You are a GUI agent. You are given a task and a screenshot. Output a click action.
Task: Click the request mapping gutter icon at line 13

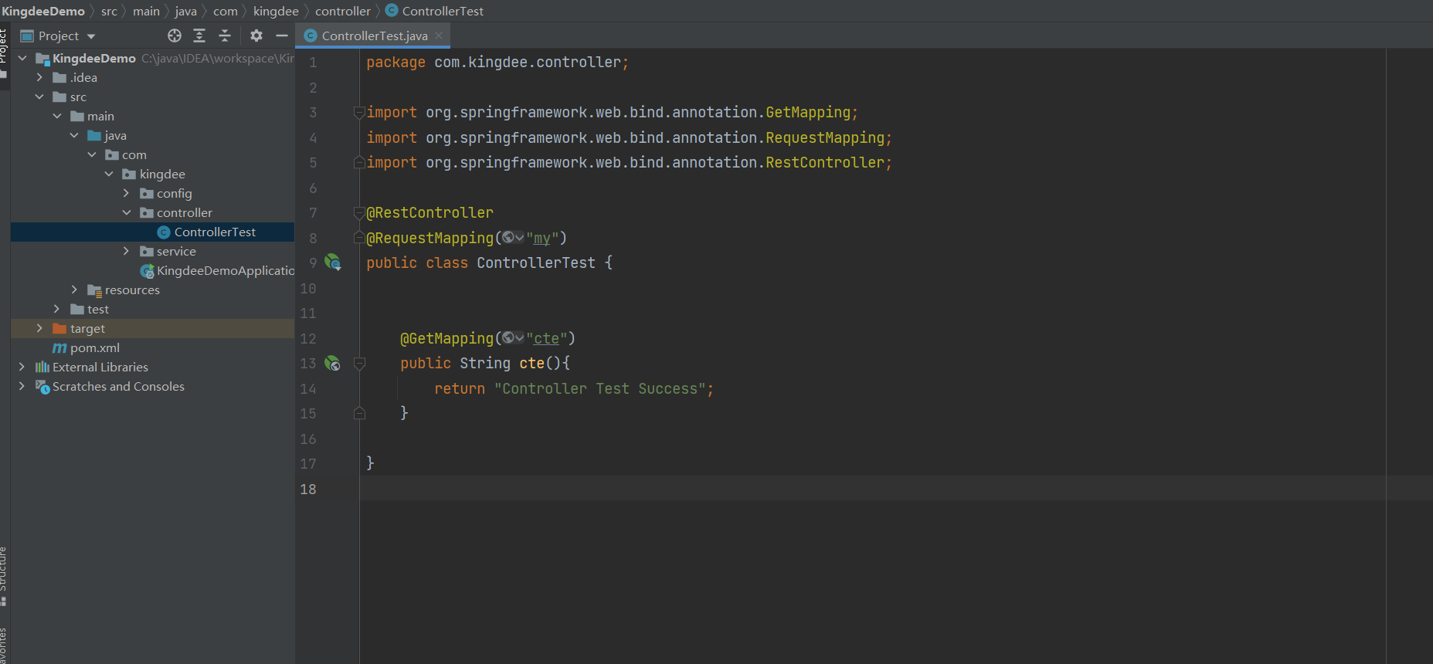[x=333, y=363]
